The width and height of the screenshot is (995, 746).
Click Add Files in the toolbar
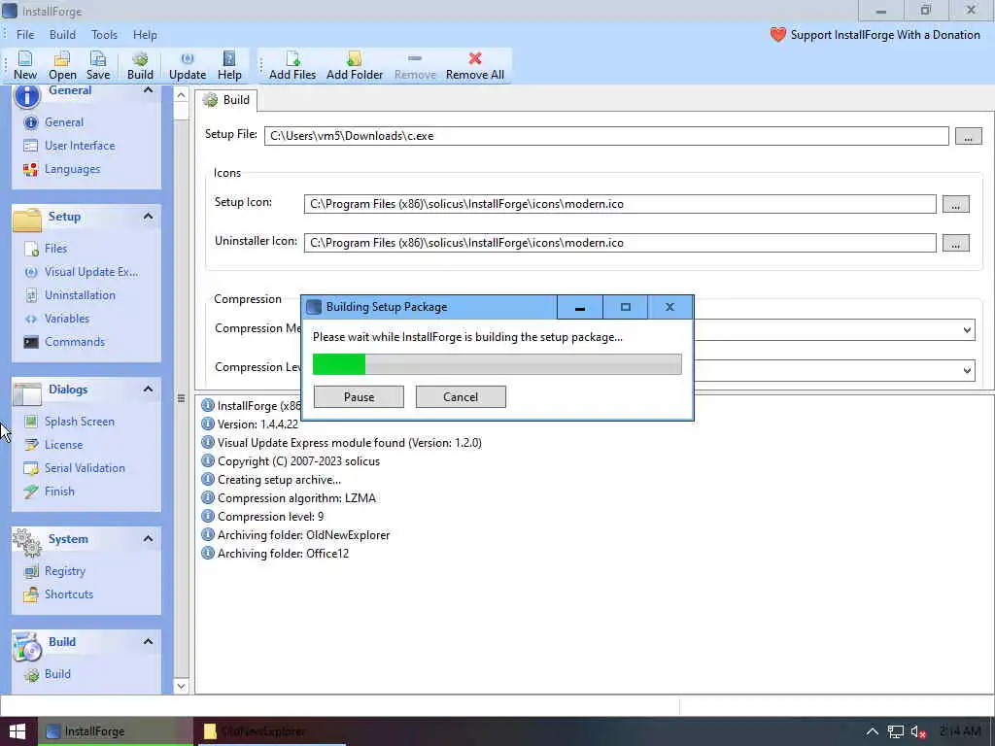tap(292, 65)
